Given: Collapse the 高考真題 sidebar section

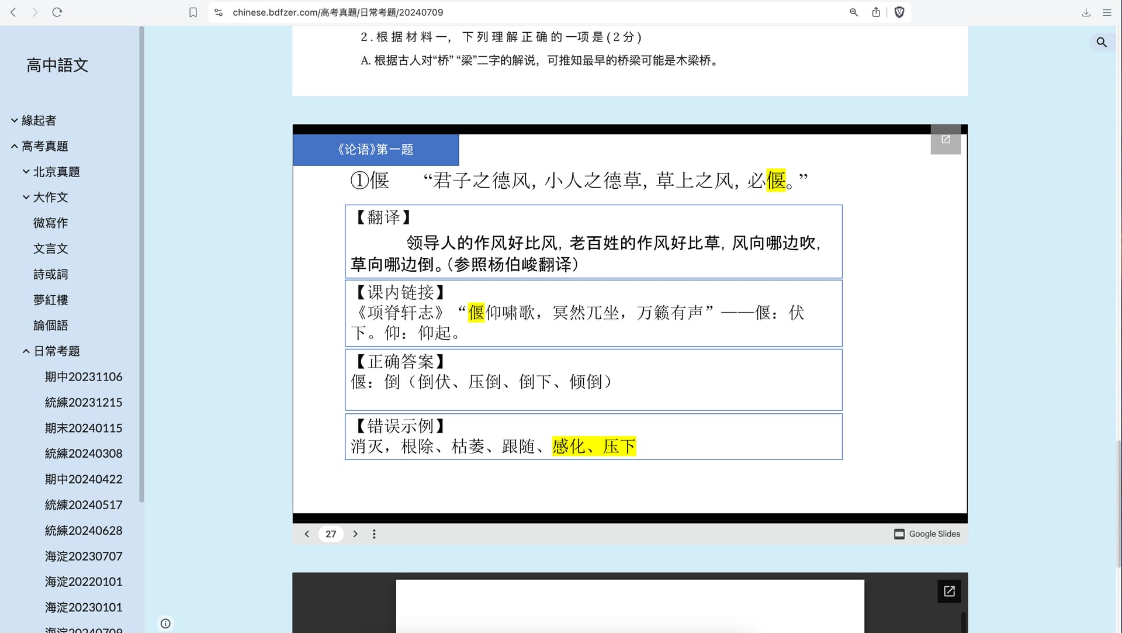Looking at the screenshot, I should pyautogui.click(x=15, y=146).
